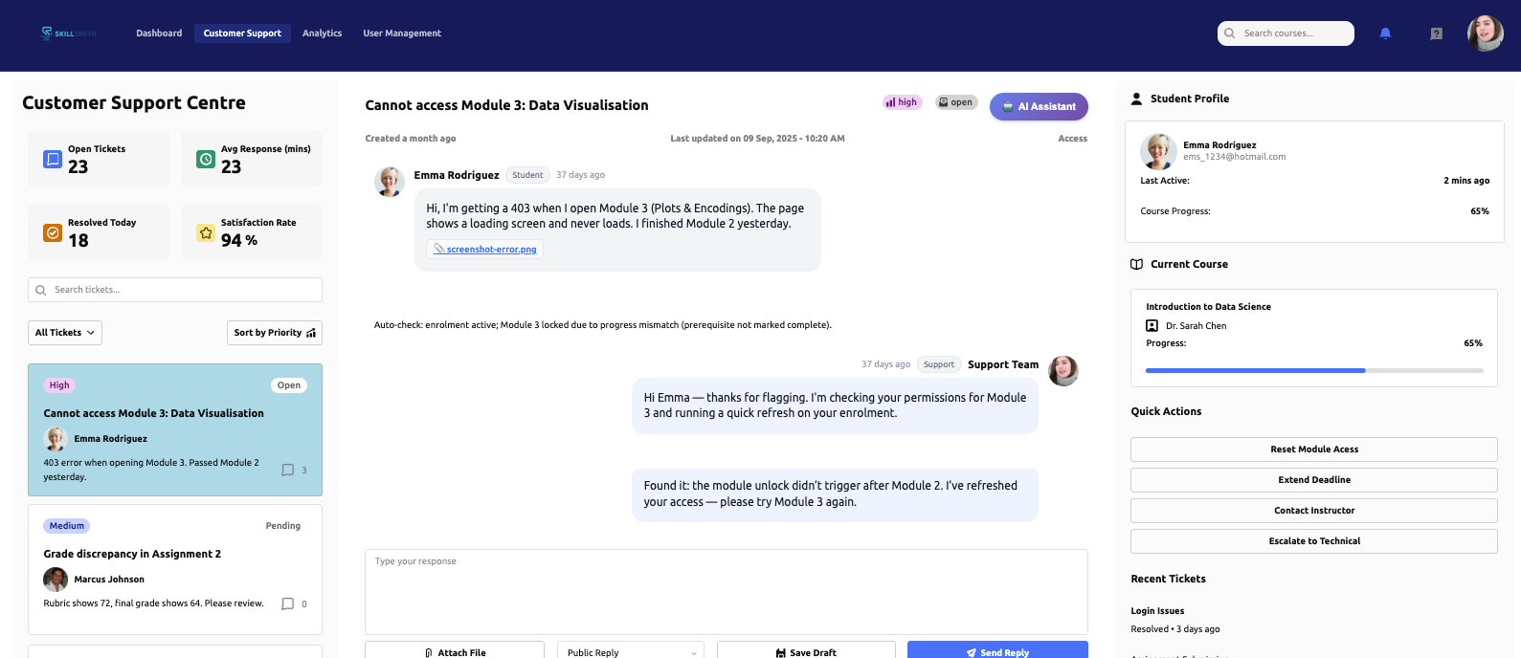Open the Grade discrepancy in Assignment 2 ticket
This screenshot has height=658, width=1521.
[175, 570]
